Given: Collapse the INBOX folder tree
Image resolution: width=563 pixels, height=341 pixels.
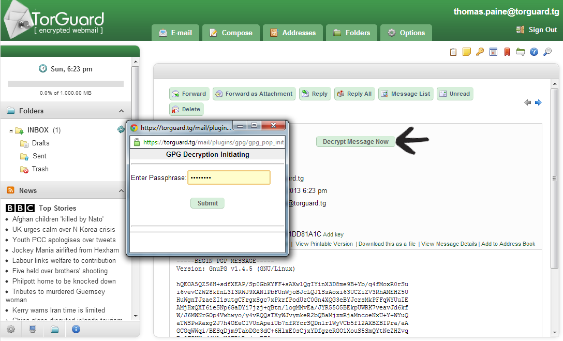Looking at the screenshot, I should click(11, 131).
